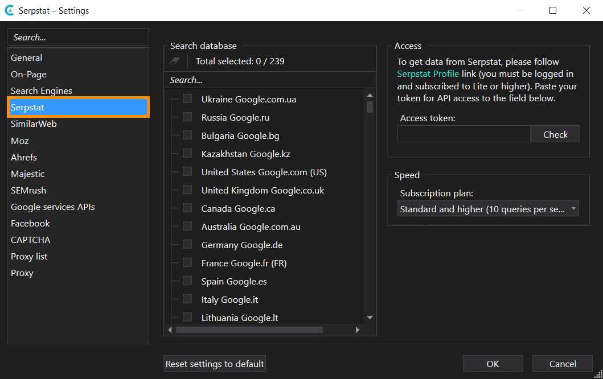Viewport: 603px width, 379px height.
Task: Click the eraser clear-selection icon
Action: pos(175,61)
